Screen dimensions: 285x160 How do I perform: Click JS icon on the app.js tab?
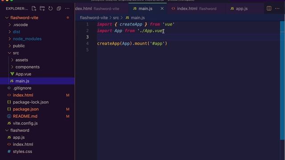[x=232, y=8]
